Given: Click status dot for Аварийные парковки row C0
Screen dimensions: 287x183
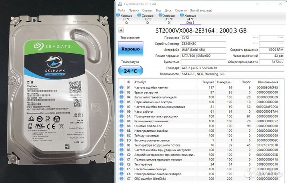Looking at the screenshot, I should [x=121, y=155].
